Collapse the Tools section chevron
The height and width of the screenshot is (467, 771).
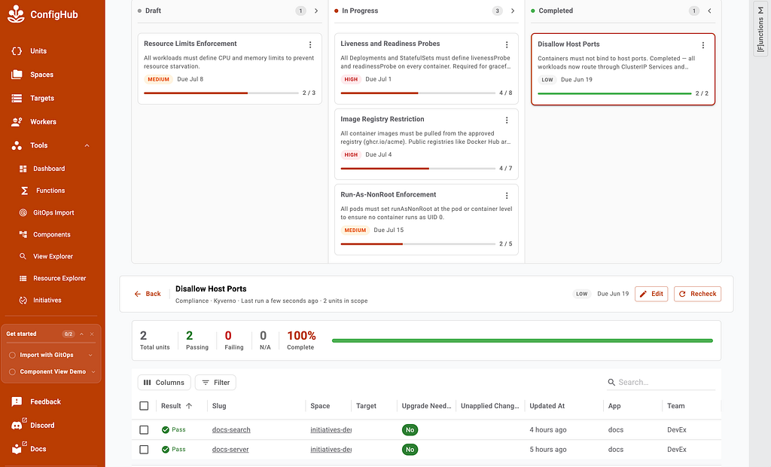[x=87, y=145]
